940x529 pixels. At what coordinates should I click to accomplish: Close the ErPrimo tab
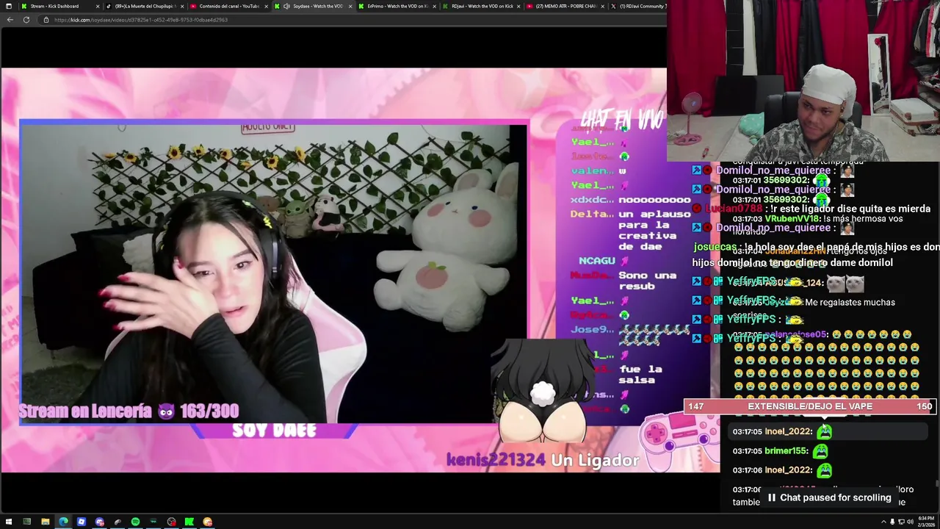435,6
